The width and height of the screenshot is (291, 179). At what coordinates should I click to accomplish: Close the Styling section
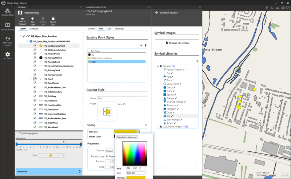tap(146, 125)
